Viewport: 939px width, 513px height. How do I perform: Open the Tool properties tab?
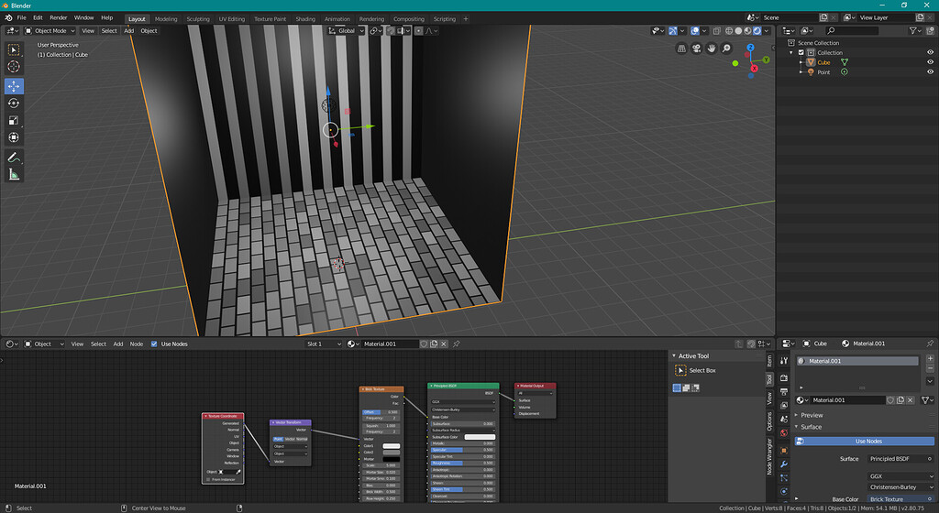(x=784, y=361)
